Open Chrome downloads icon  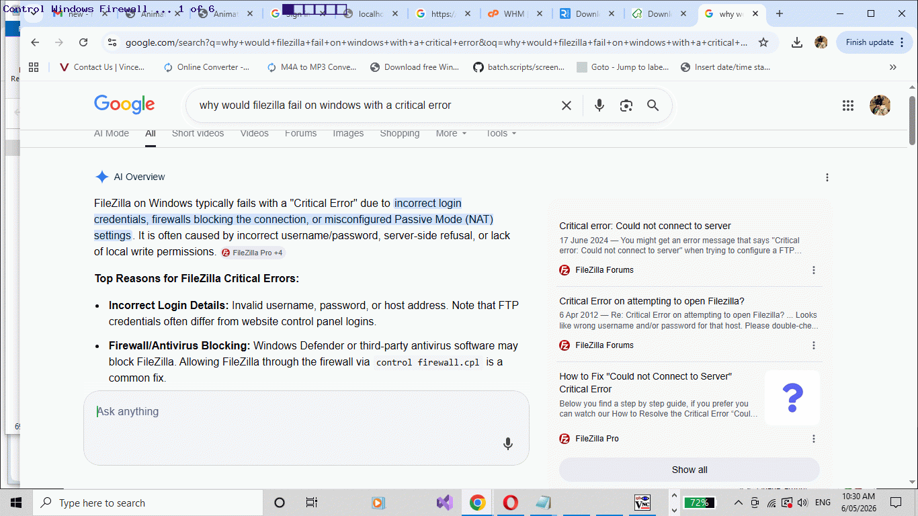[x=797, y=42]
